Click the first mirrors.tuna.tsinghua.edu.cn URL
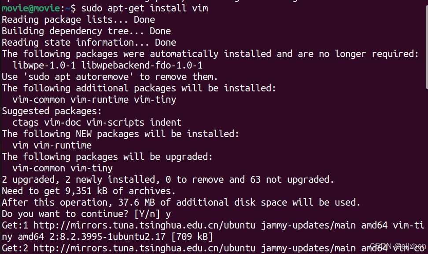 click(x=144, y=225)
